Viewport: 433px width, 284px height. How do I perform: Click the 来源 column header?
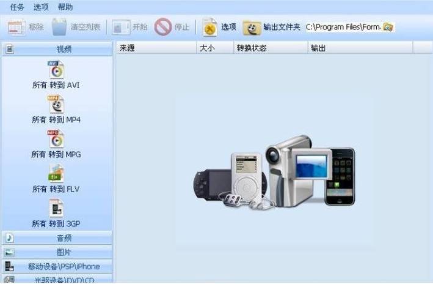(156, 48)
